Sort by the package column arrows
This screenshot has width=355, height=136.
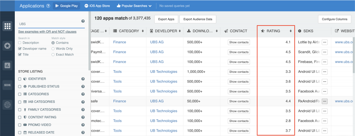[106, 31]
